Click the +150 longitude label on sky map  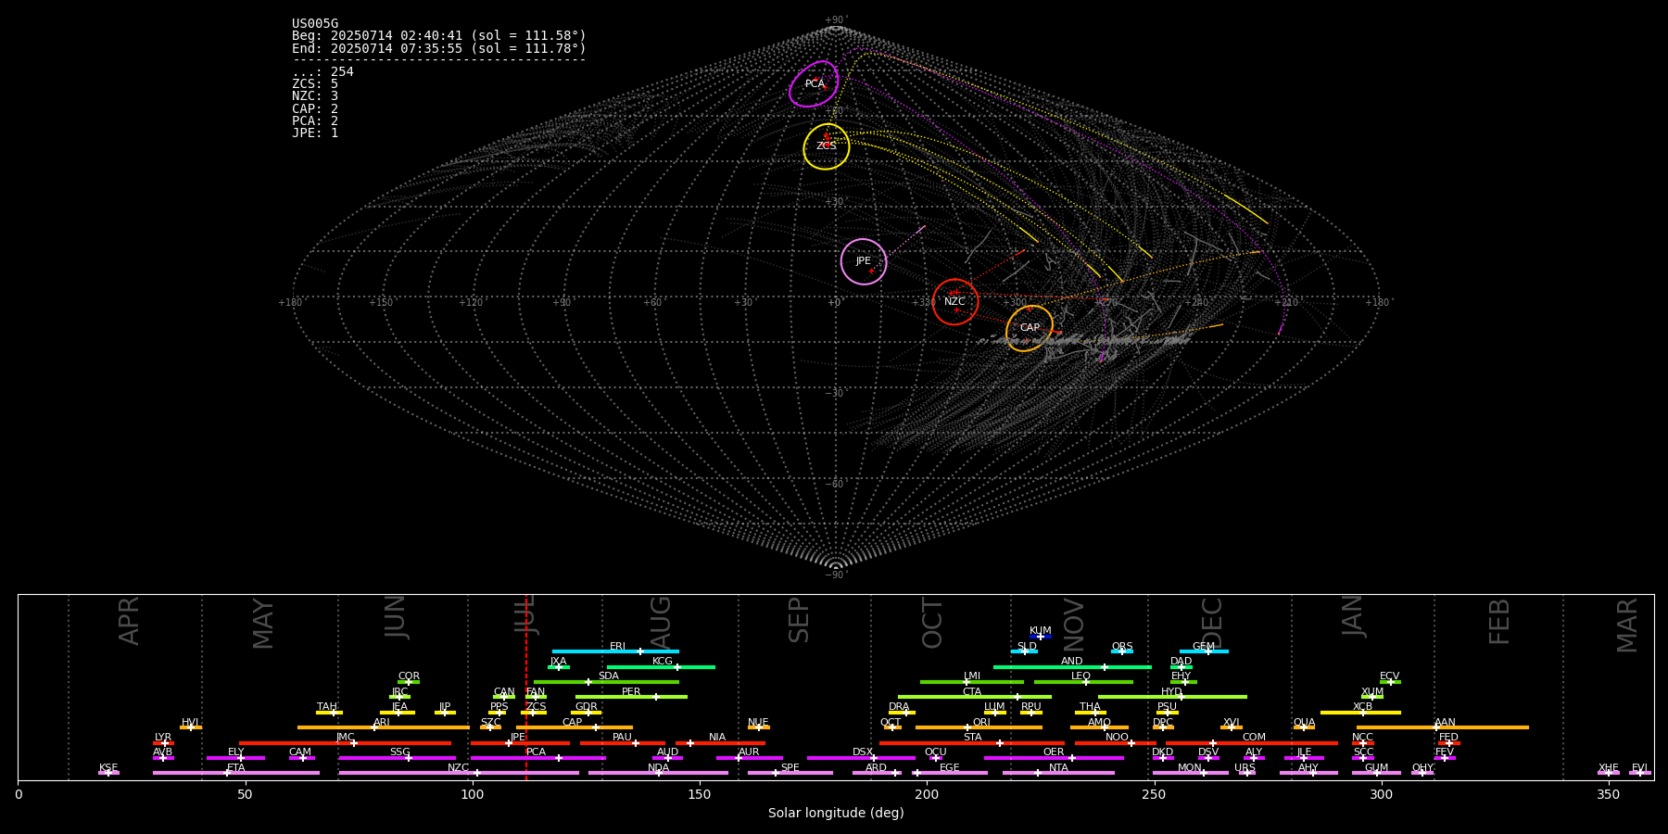click(381, 302)
